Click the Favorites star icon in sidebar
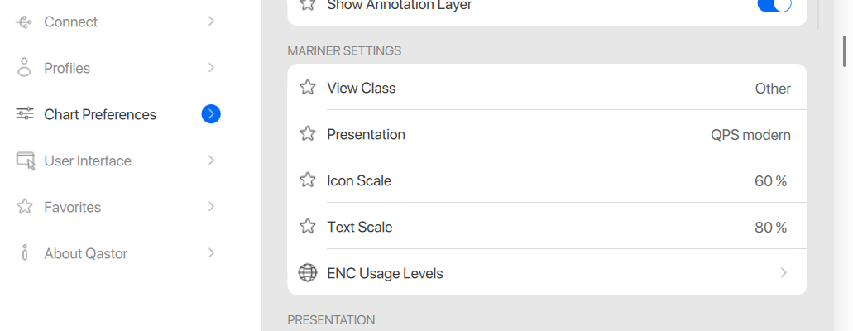This screenshot has height=331, width=853. pos(25,207)
